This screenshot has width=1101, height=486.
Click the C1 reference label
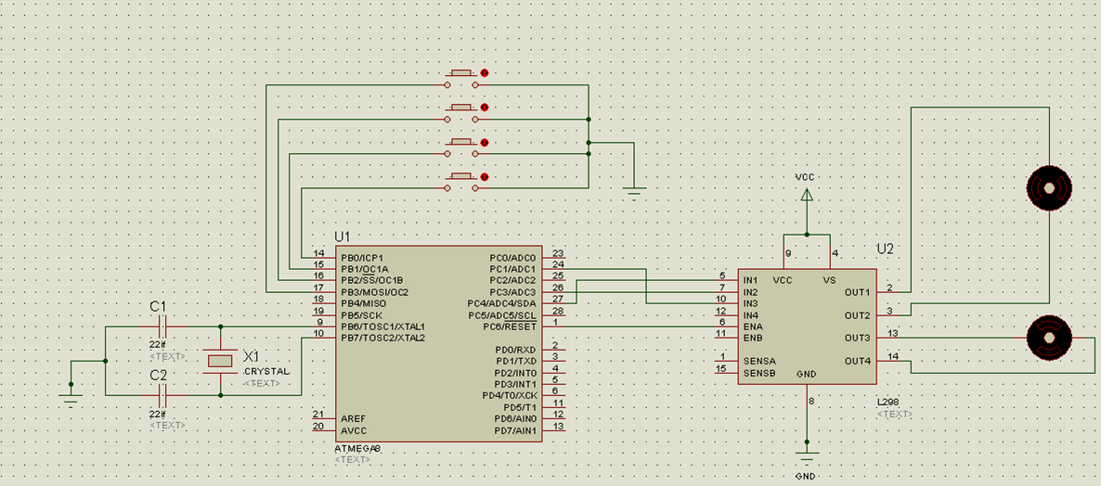pyautogui.click(x=158, y=306)
